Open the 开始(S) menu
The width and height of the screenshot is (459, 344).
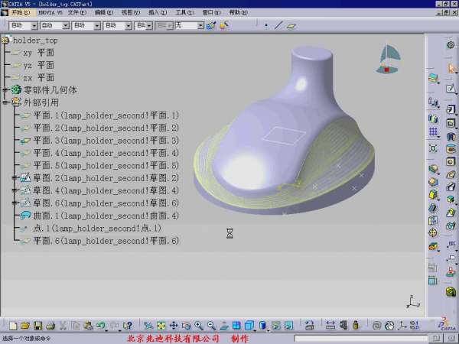point(21,13)
